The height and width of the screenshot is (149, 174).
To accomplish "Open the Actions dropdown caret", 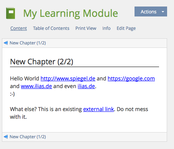I will (x=163, y=12).
